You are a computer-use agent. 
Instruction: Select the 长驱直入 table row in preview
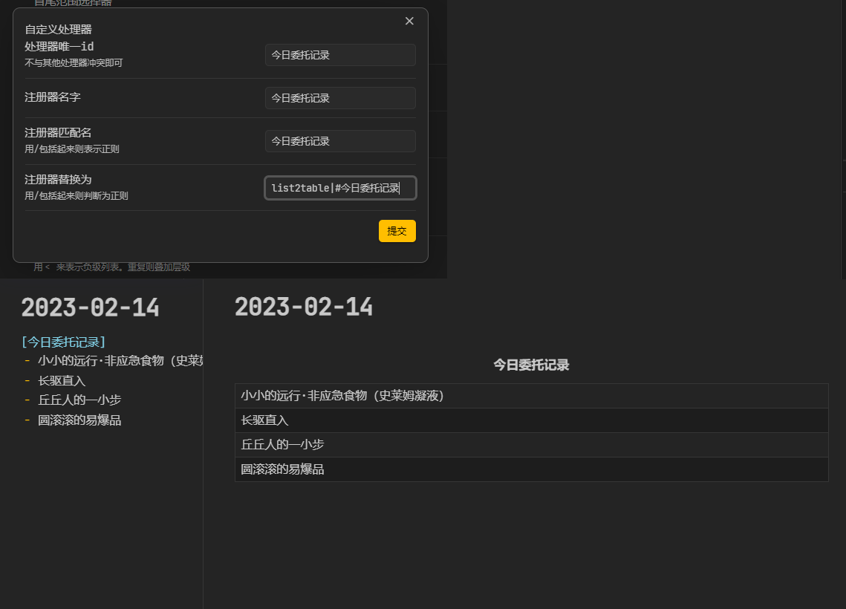pyautogui.click(x=531, y=420)
